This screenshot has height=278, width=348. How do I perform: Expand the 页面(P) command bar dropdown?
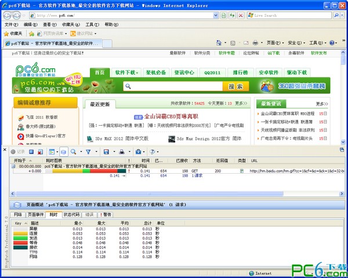click(275, 43)
